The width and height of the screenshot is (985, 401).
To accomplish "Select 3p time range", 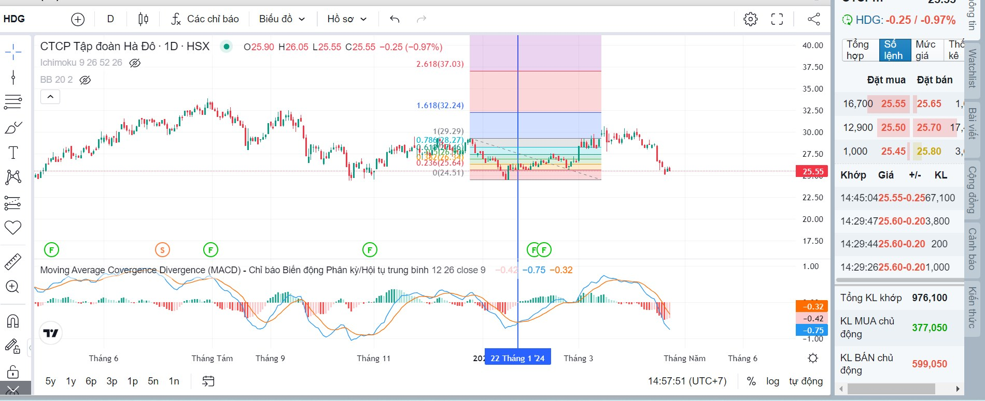I will point(112,381).
